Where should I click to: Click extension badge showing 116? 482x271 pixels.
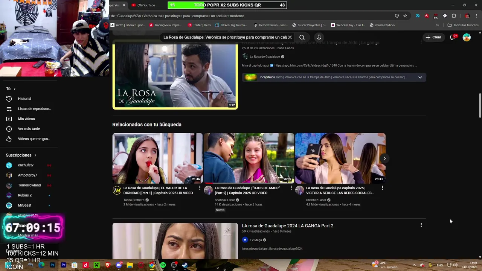[x=436, y=16]
